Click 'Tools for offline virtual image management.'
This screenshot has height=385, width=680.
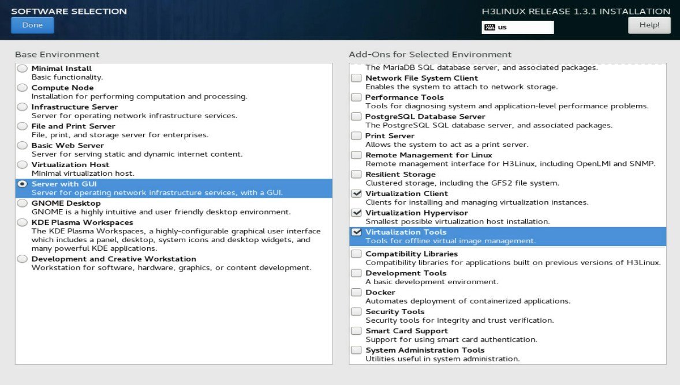[451, 241]
